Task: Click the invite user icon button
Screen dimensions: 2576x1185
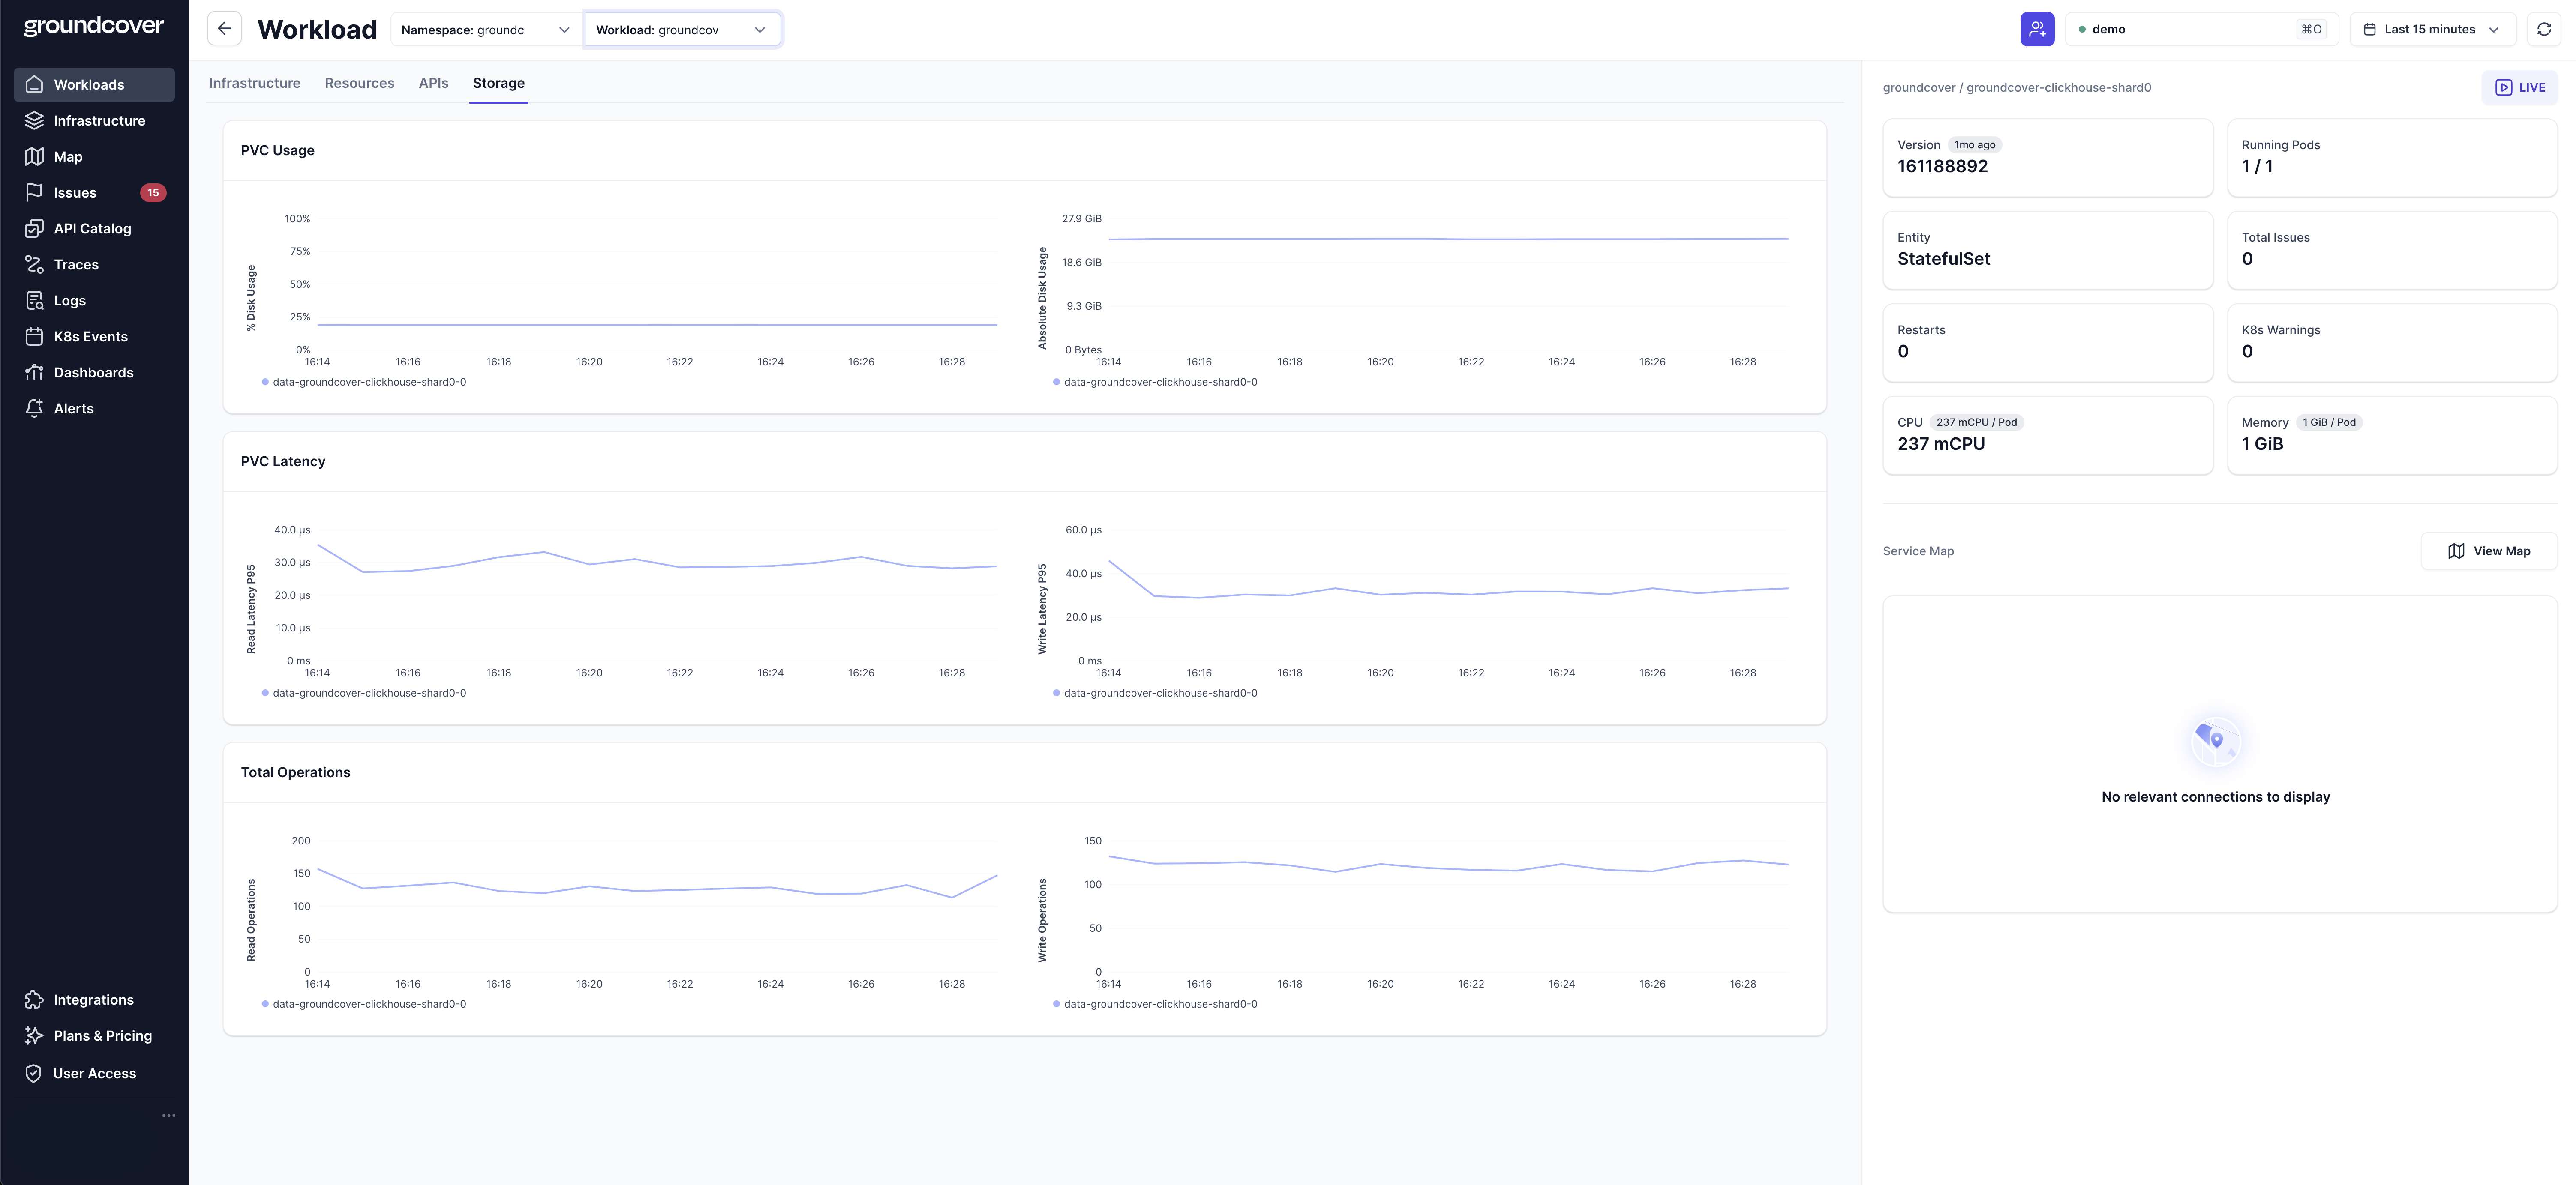Action: click(2036, 29)
